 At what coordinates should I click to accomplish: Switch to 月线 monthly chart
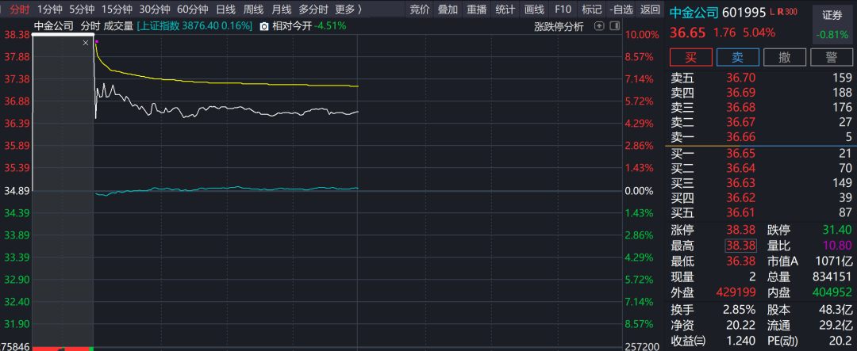pyautogui.click(x=282, y=10)
